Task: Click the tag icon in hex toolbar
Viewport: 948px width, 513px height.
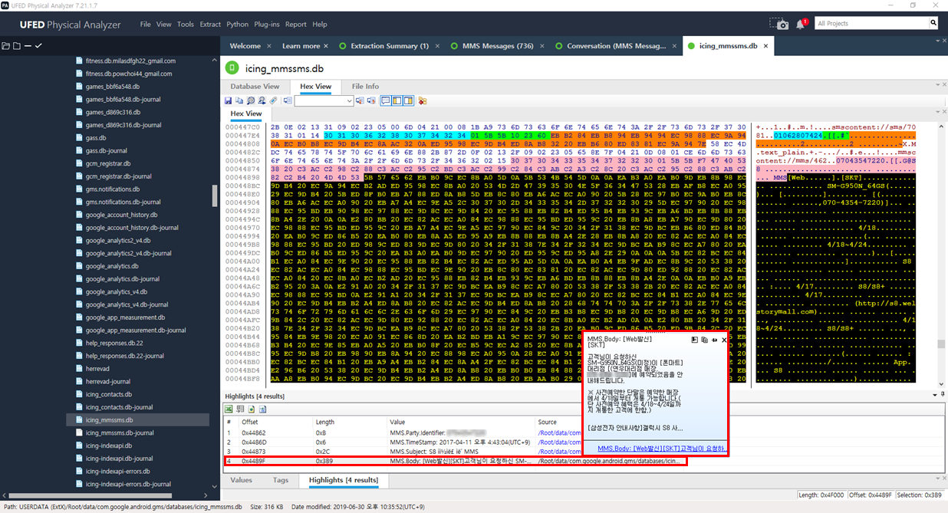Action: pyautogui.click(x=273, y=100)
